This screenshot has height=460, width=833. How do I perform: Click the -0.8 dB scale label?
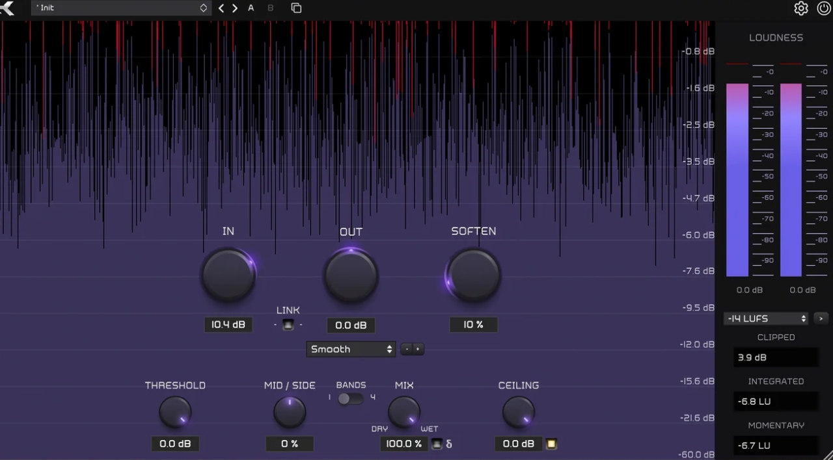tap(699, 51)
